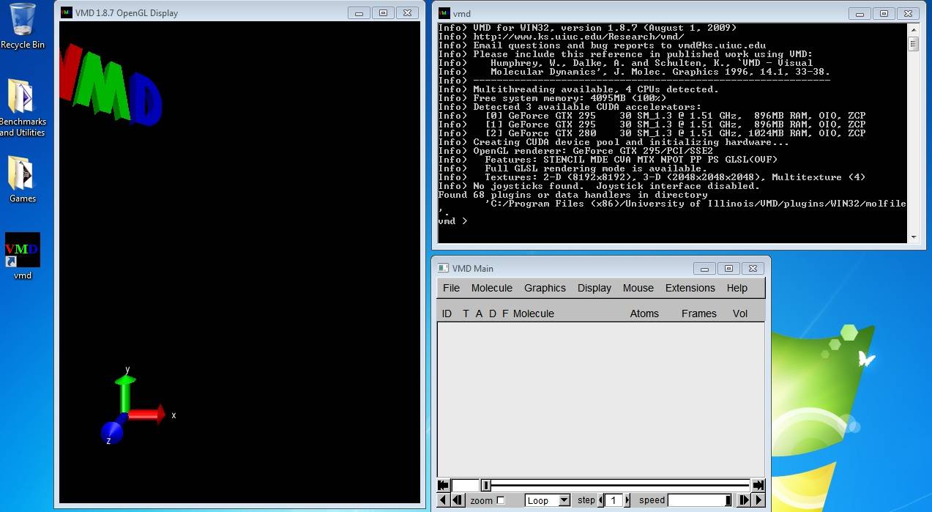
Task: Click the OpenGL Display window title icon
Action: coord(66,12)
